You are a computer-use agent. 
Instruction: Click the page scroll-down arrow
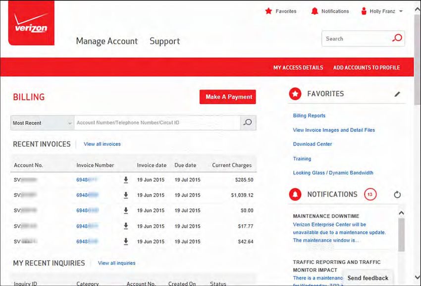(x=418, y=277)
